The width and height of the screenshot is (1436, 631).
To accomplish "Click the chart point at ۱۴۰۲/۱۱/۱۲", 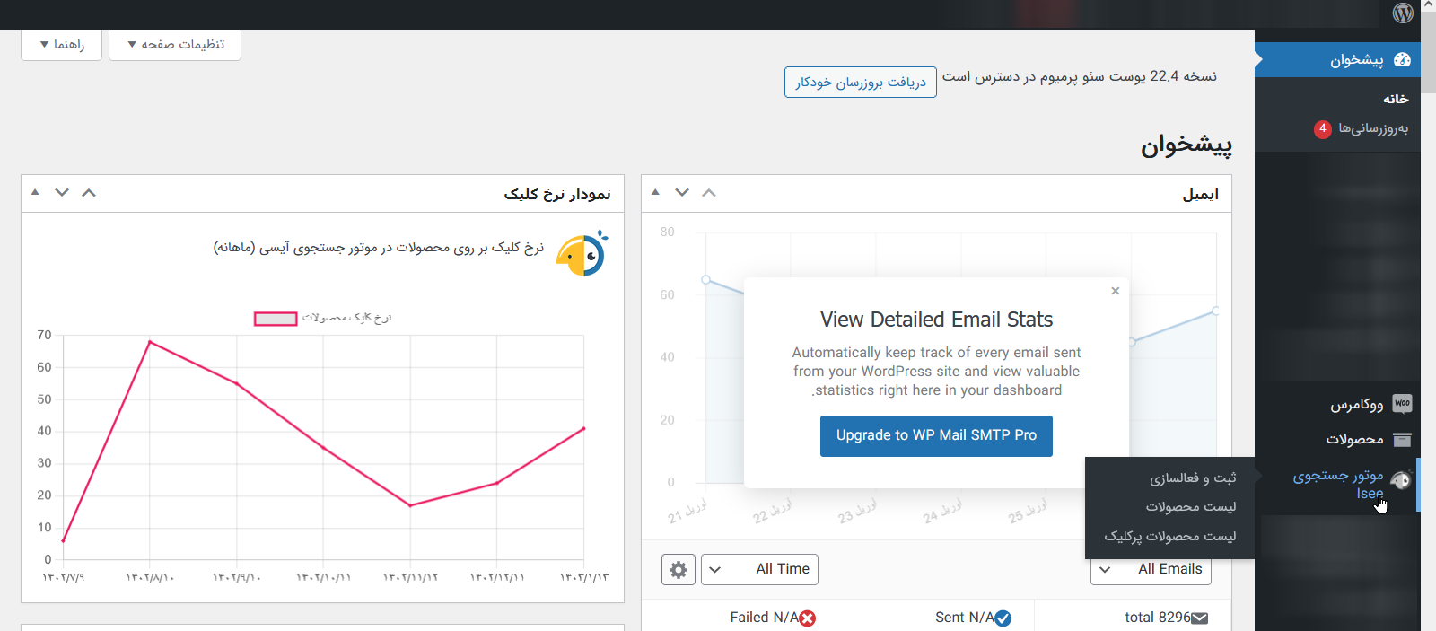I will tap(410, 505).
